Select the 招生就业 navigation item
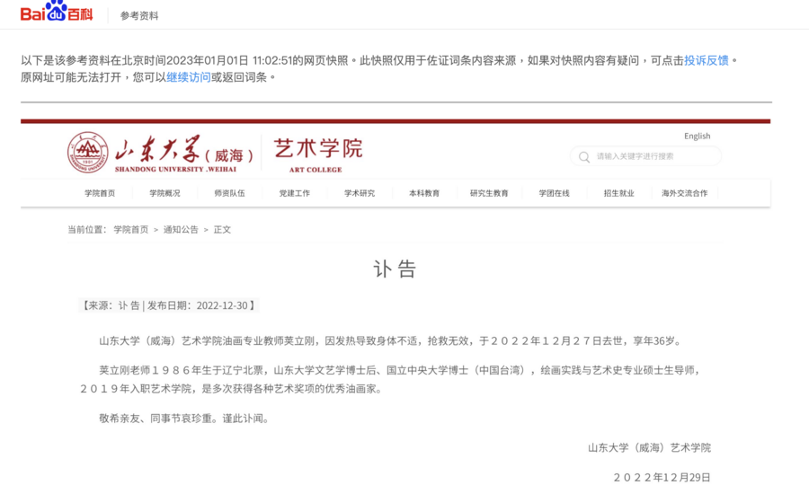This screenshot has height=494, width=809. pos(618,193)
